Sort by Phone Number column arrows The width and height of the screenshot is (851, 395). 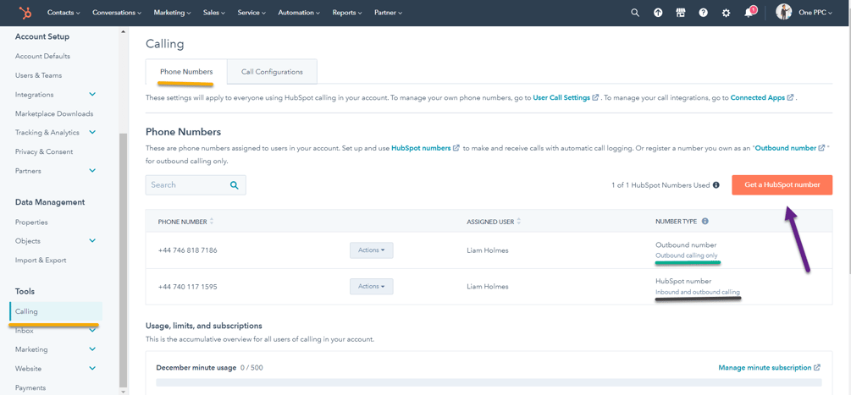coord(212,221)
